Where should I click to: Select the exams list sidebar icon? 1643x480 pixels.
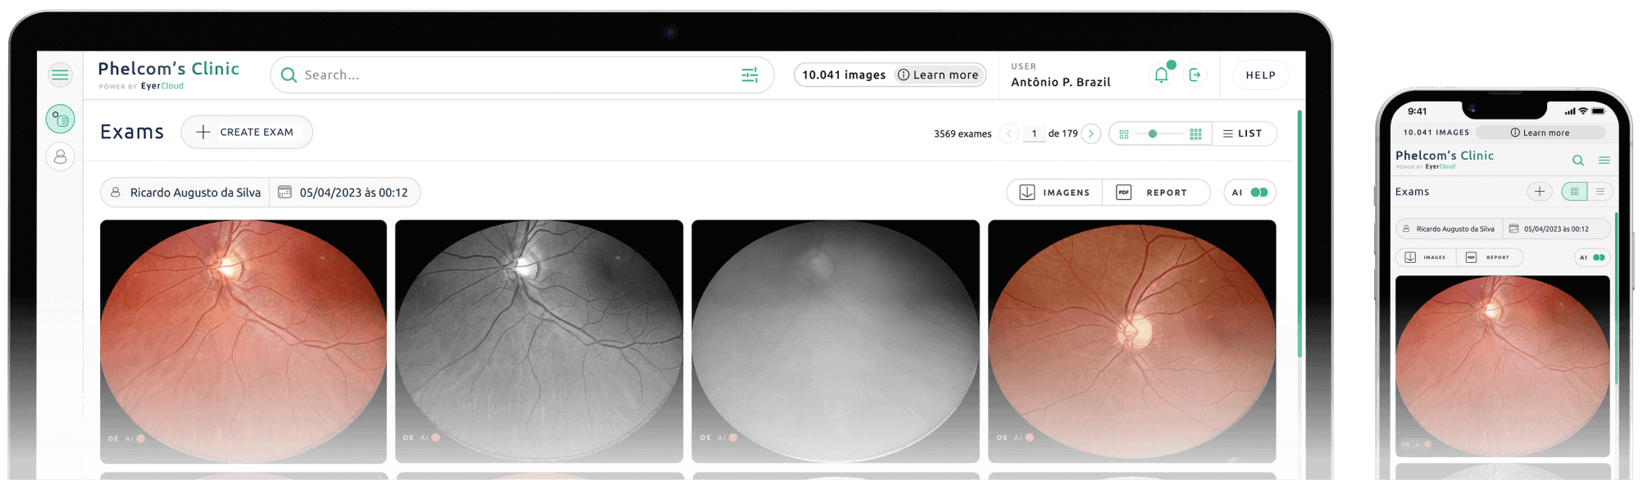60,120
